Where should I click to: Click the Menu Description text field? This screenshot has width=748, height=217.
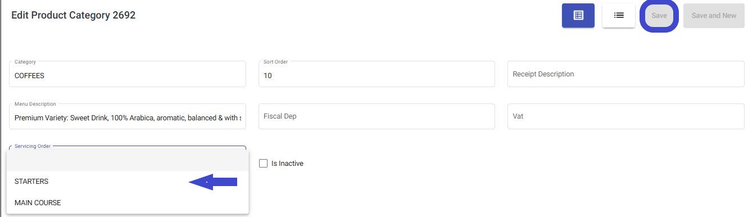128,116
